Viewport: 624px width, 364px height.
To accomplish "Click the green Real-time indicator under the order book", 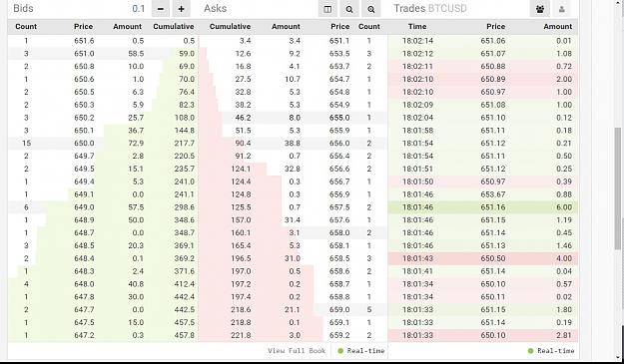I will [x=361, y=351].
